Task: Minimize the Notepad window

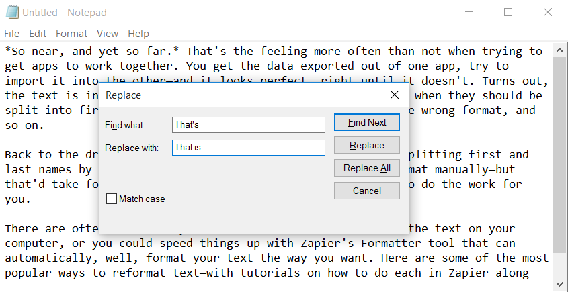Action: (x=469, y=12)
